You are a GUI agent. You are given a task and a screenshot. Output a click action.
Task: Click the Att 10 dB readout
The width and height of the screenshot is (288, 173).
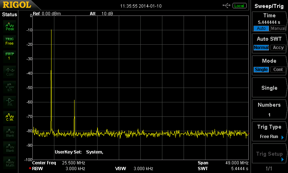tap(101, 14)
